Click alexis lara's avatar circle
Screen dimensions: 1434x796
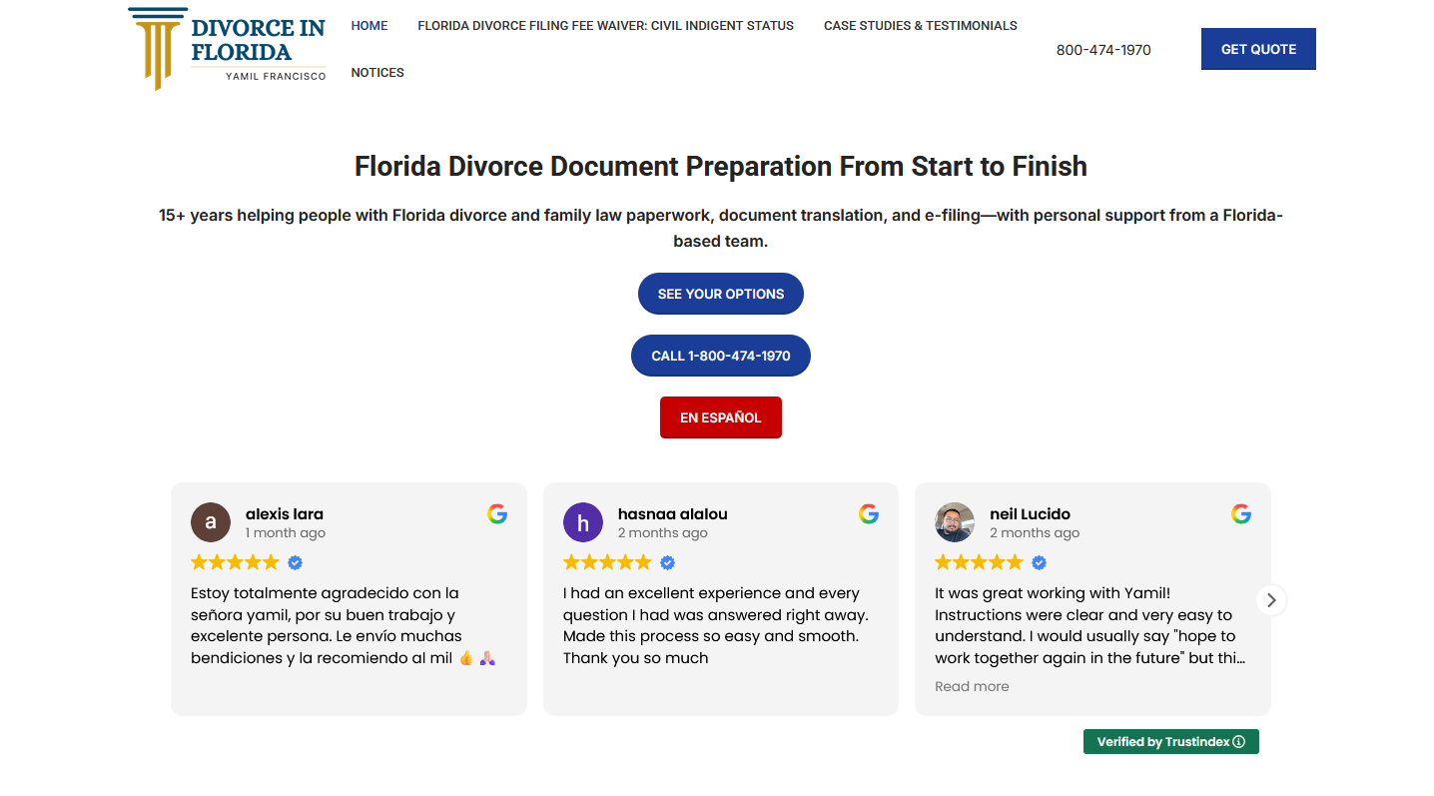211,522
